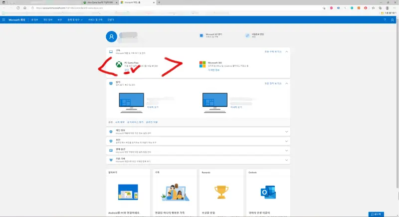Click the credit card payment options icon
Viewport: 399px width, 217px height.
[111, 151]
